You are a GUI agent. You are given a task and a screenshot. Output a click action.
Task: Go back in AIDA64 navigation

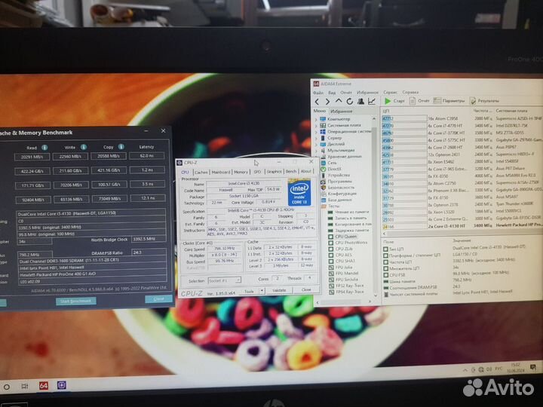(318, 102)
